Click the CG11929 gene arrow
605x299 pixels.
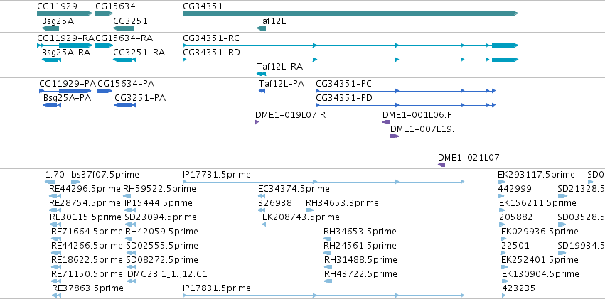(65, 13)
